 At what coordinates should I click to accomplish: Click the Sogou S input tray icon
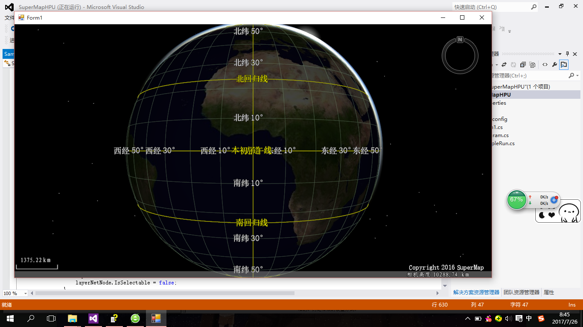tap(541, 318)
